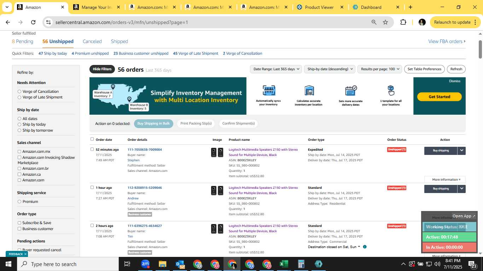Check the Amazon.com.mx sales channel box
The height and width of the screenshot is (271, 483).
click(19, 151)
